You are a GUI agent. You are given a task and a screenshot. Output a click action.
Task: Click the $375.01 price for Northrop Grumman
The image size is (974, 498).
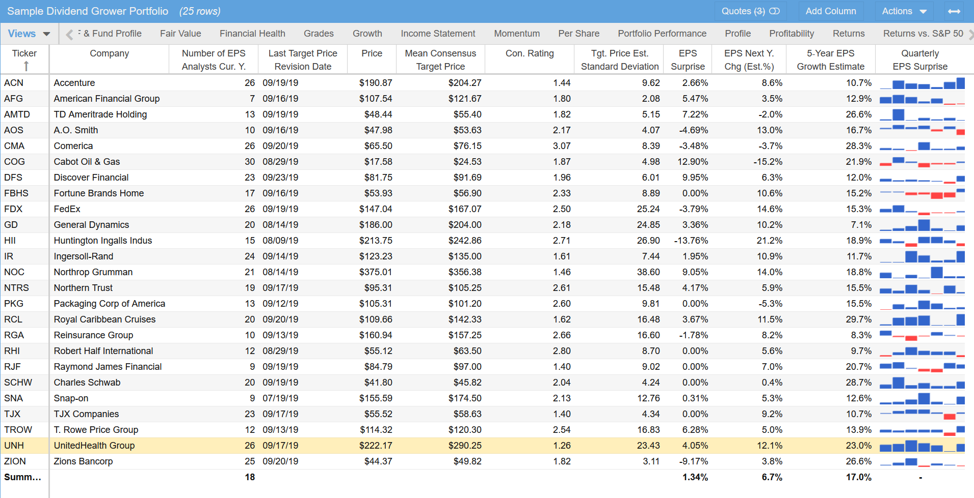[376, 272]
